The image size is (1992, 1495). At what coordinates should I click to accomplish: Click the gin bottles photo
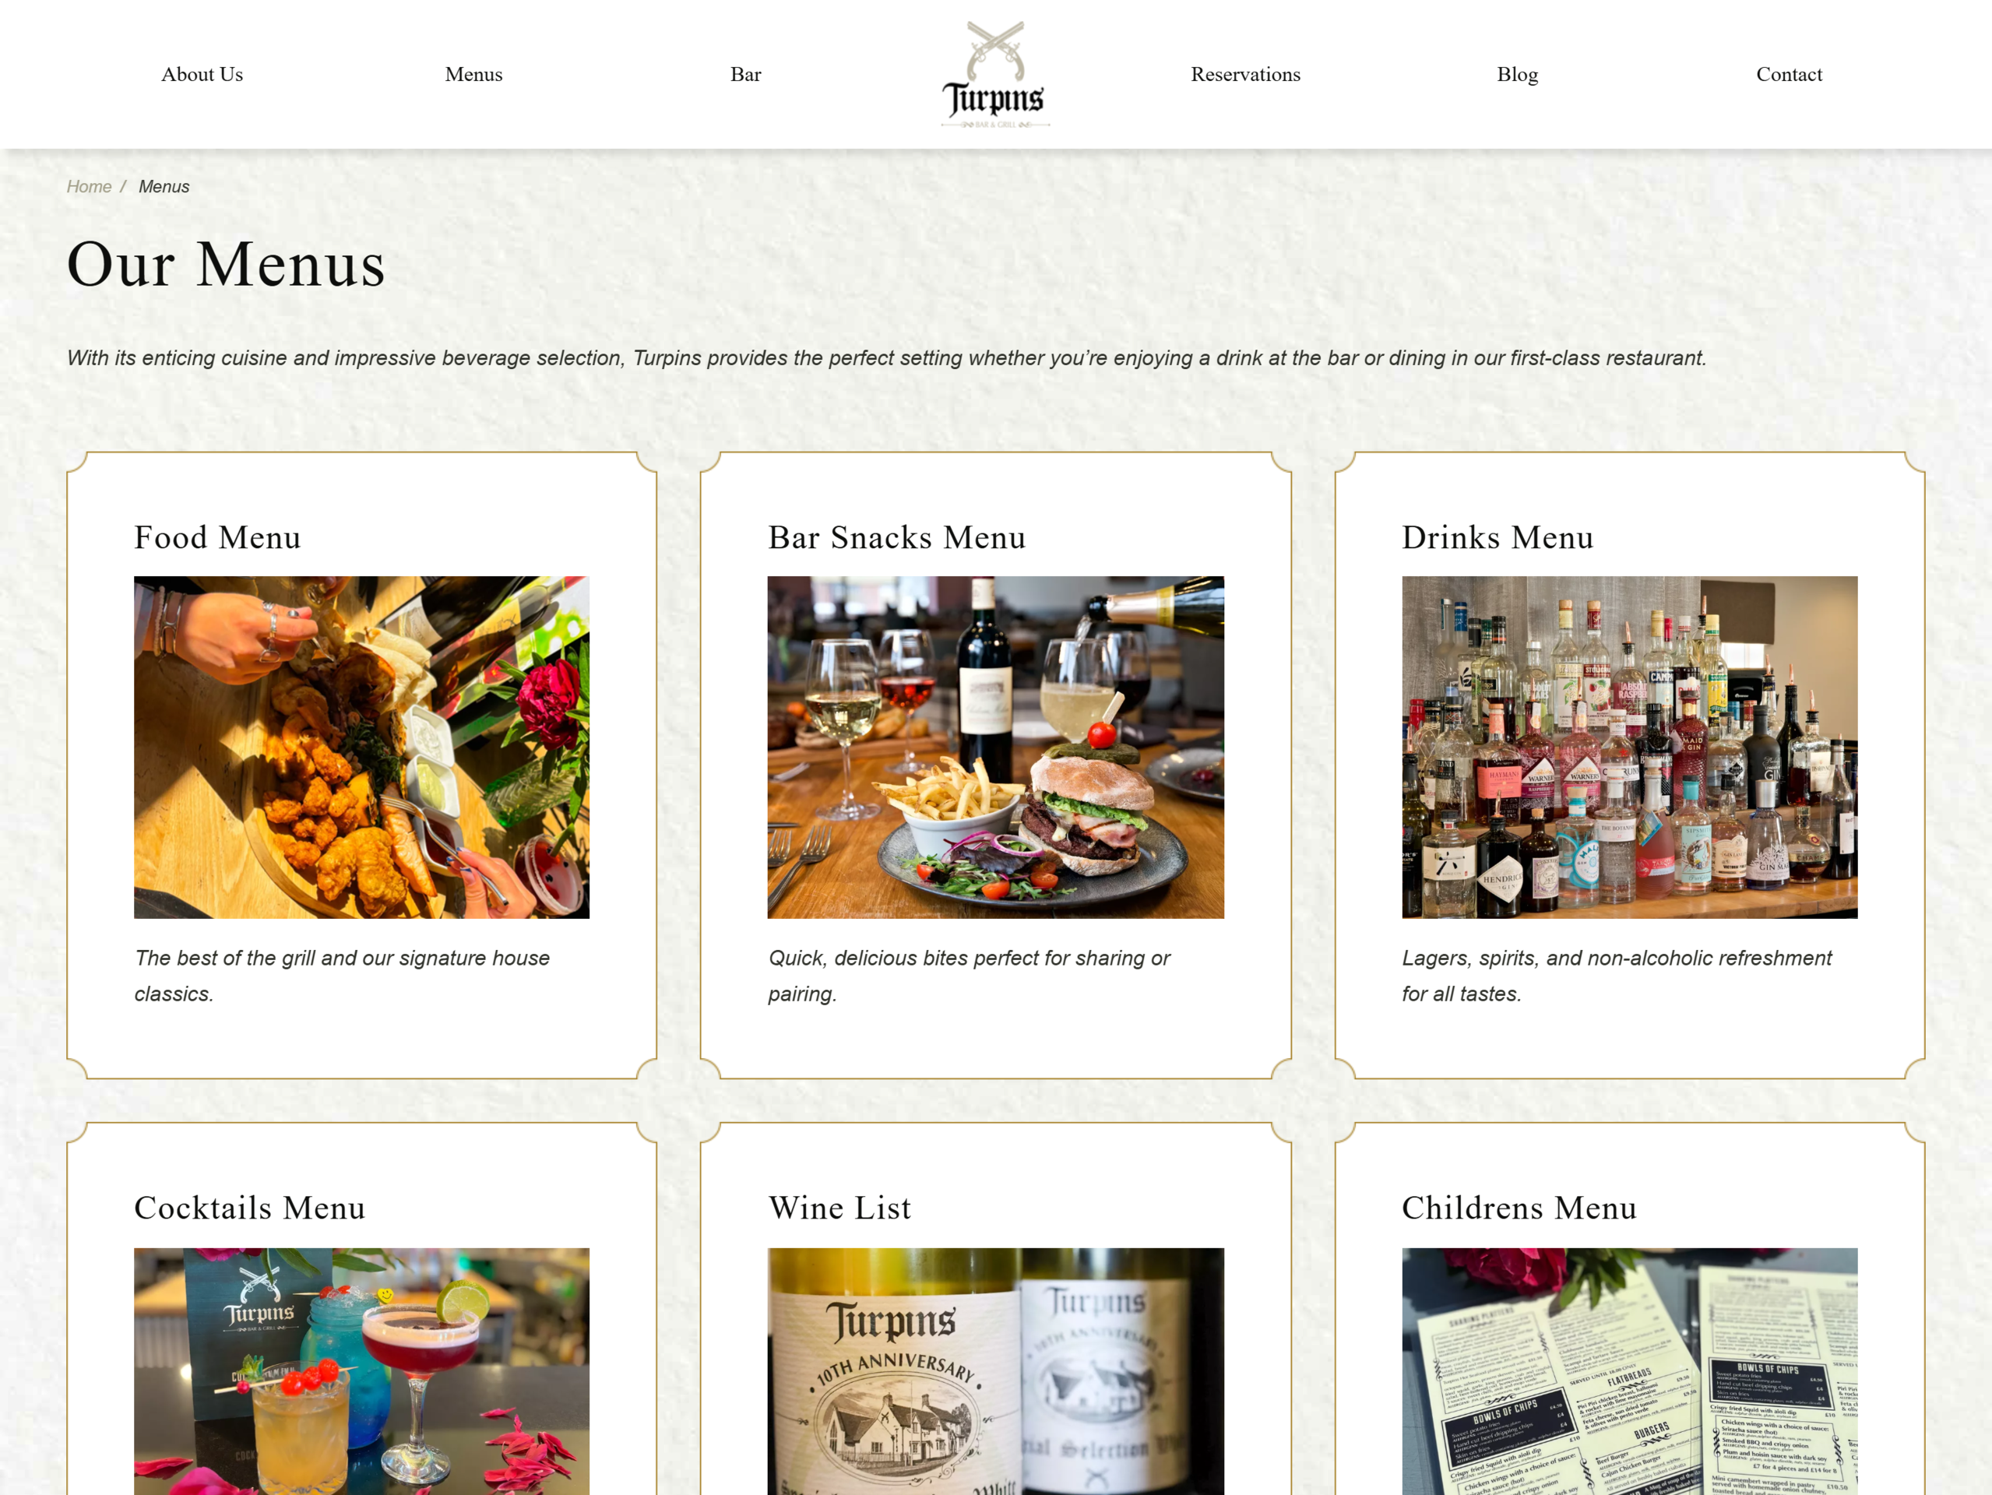point(1630,747)
